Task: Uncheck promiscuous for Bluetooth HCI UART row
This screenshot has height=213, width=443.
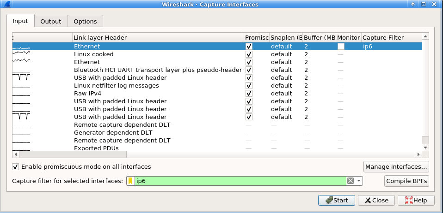Action: [x=249, y=70]
